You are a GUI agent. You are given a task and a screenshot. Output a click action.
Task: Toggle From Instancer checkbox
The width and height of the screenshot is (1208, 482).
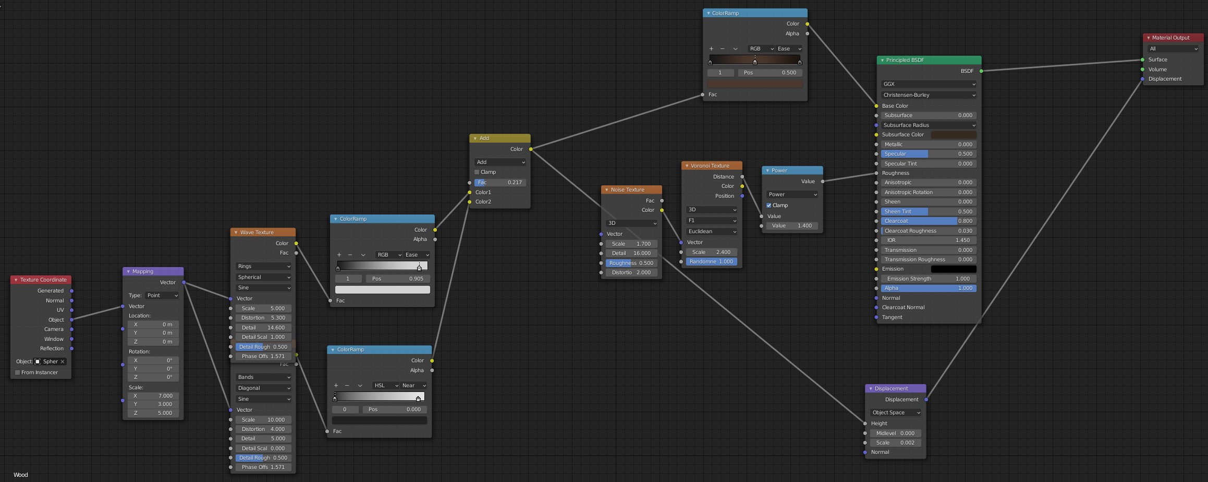pyautogui.click(x=17, y=372)
